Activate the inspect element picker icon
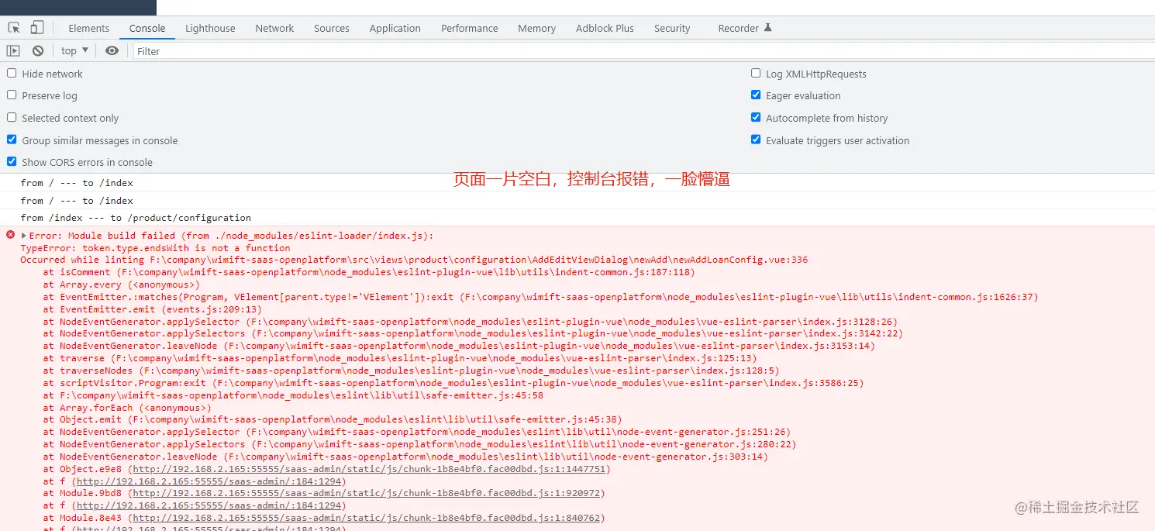 14,28
